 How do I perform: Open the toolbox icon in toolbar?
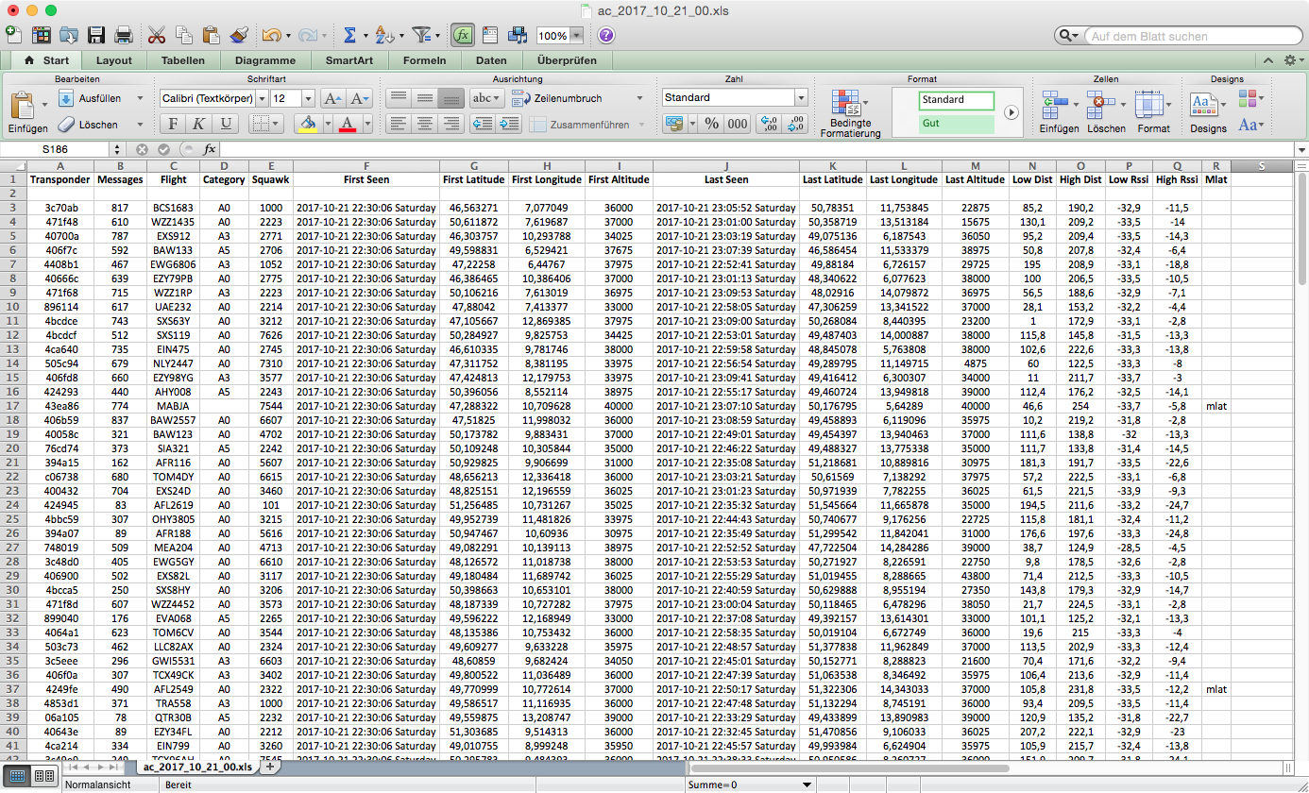(x=490, y=35)
